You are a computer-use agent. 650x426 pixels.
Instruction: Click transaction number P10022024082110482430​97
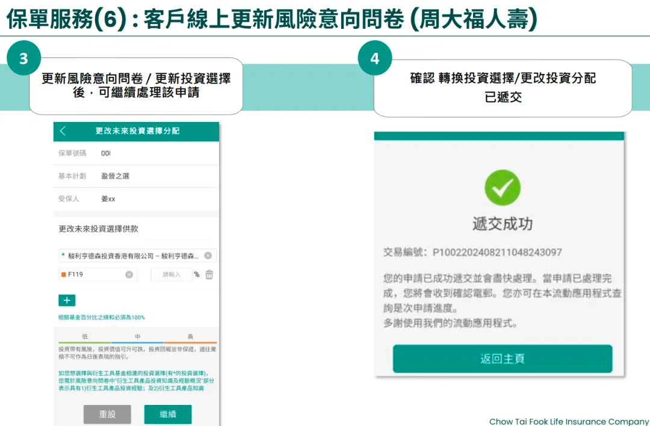point(497,252)
